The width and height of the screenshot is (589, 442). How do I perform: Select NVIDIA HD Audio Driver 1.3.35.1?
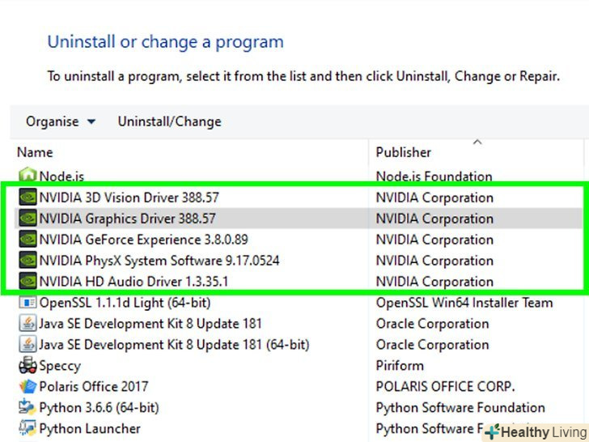133,282
